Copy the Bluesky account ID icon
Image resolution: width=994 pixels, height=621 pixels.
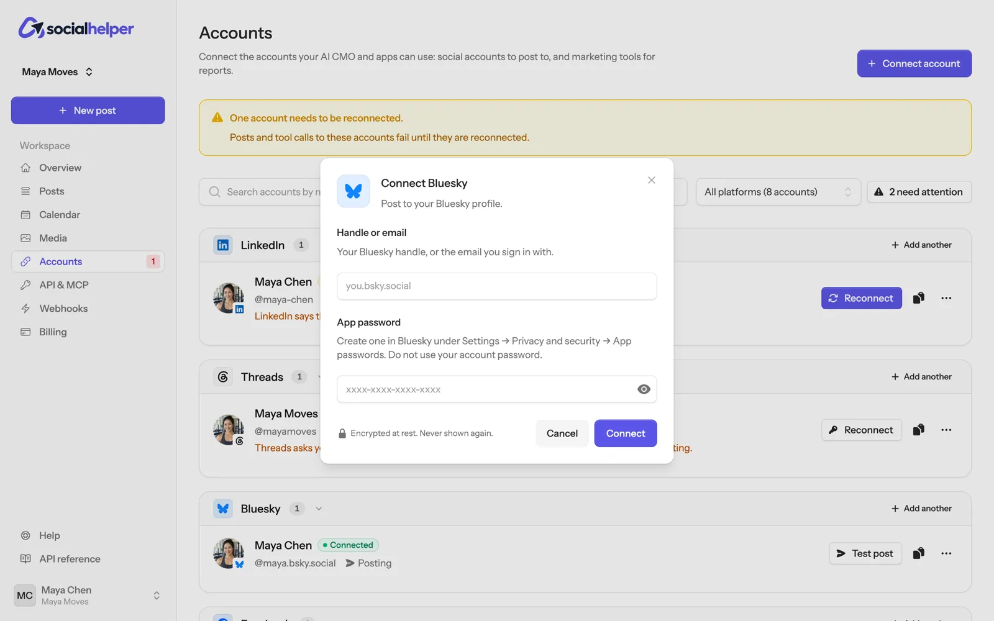click(x=919, y=553)
